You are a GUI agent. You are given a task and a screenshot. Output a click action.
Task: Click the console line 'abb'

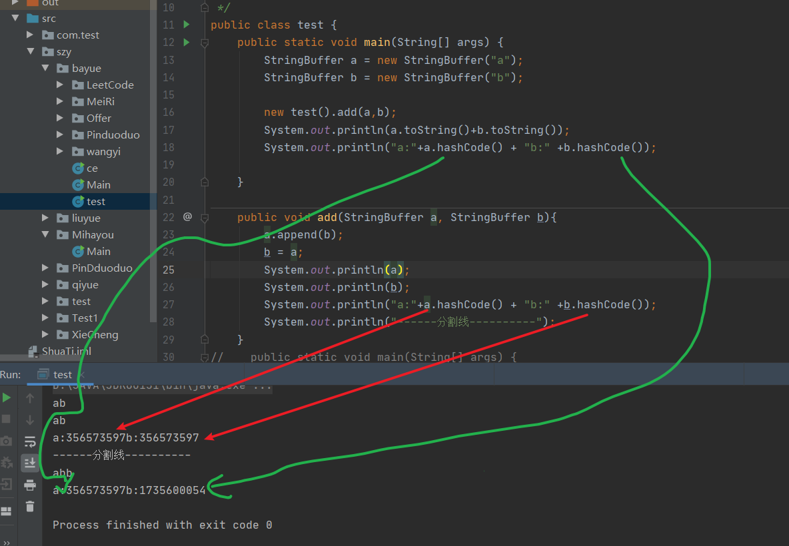pyautogui.click(x=63, y=473)
